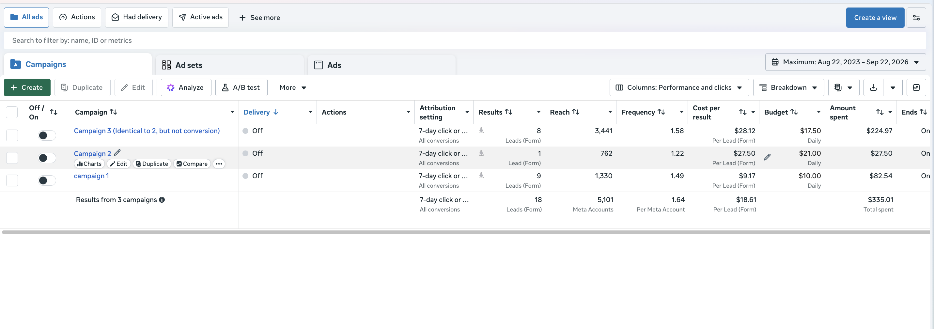The width and height of the screenshot is (934, 329).
Task: Sort by the Frequency column arrows
Action: pos(662,112)
